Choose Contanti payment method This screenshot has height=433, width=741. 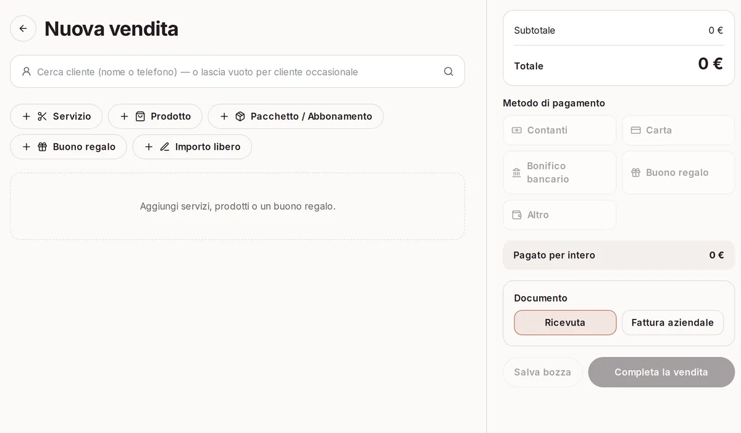[x=559, y=130]
